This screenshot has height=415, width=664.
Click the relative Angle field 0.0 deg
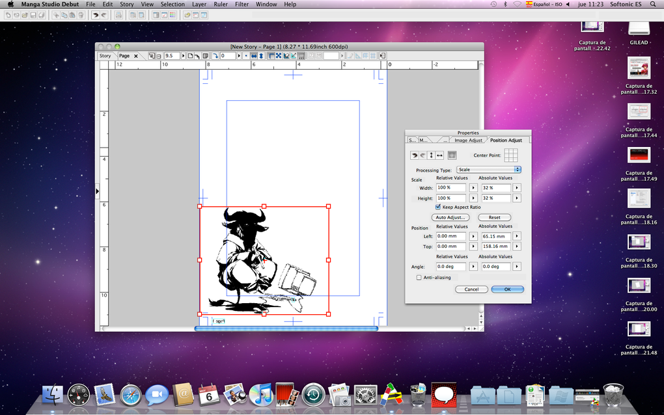451,267
